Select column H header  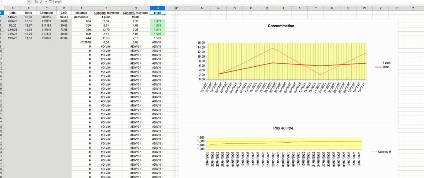coord(157,8)
